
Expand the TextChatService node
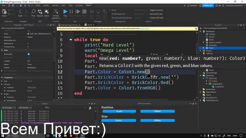[201, 100]
